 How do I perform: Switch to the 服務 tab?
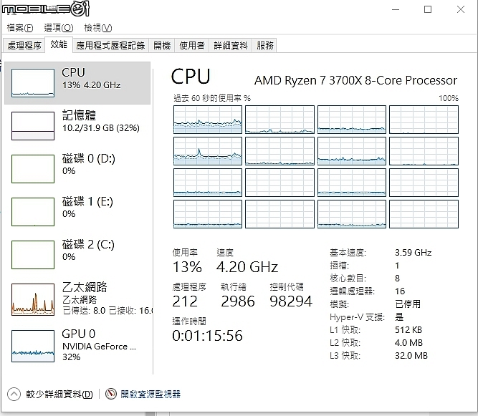point(264,45)
